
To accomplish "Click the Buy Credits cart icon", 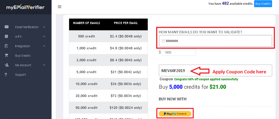I will click(x=7, y=56).
